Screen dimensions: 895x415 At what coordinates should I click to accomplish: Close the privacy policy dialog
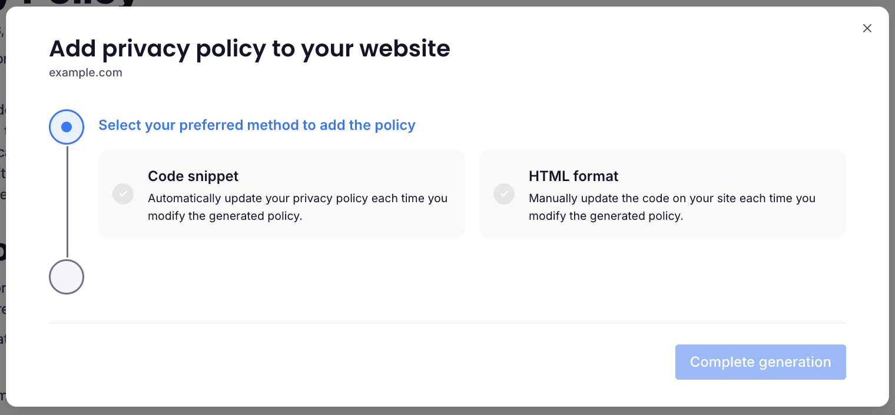[x=867, y=28]
